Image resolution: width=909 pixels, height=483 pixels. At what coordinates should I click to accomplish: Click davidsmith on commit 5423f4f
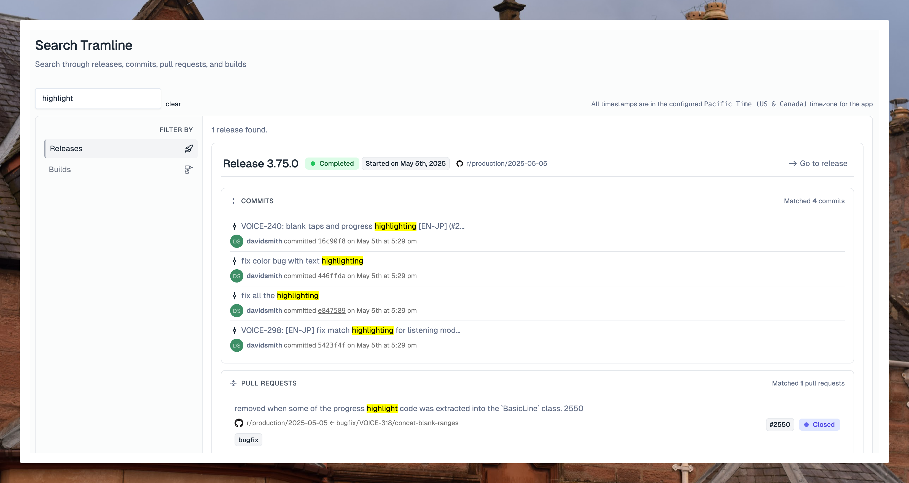(264, 345)
